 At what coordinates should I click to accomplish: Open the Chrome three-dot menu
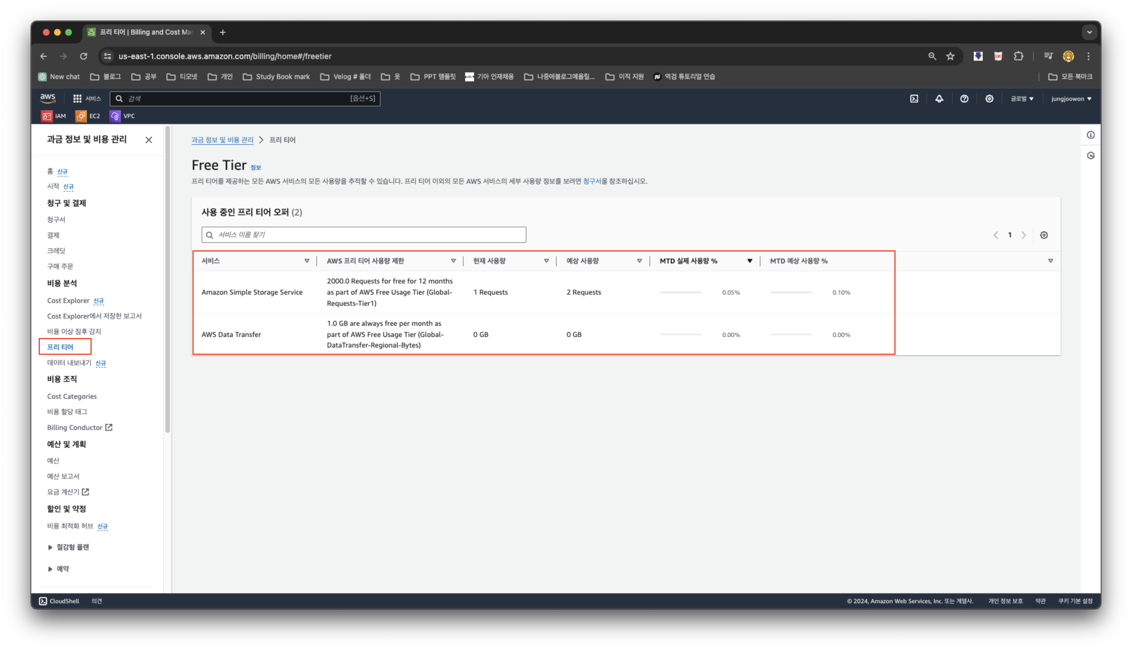point(1088,56)
